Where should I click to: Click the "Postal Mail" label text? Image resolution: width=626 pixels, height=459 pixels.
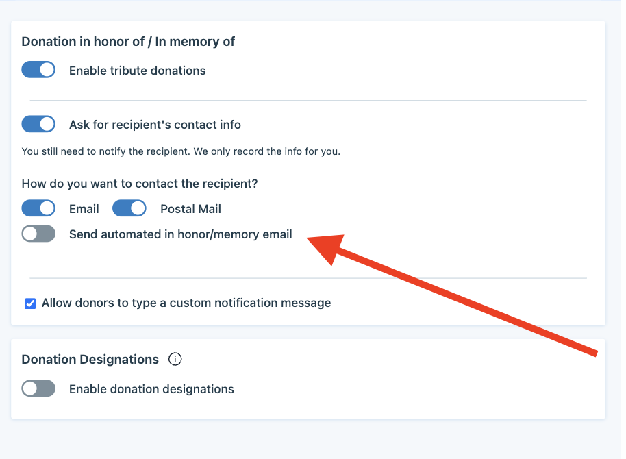[190, 209]
